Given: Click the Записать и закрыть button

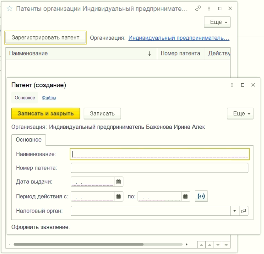Looking at the screenshot, I should coord(45,113).
